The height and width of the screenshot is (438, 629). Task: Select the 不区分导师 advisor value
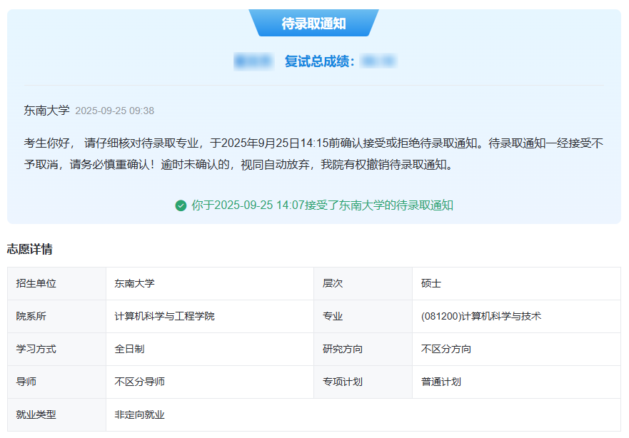[139, 382]
